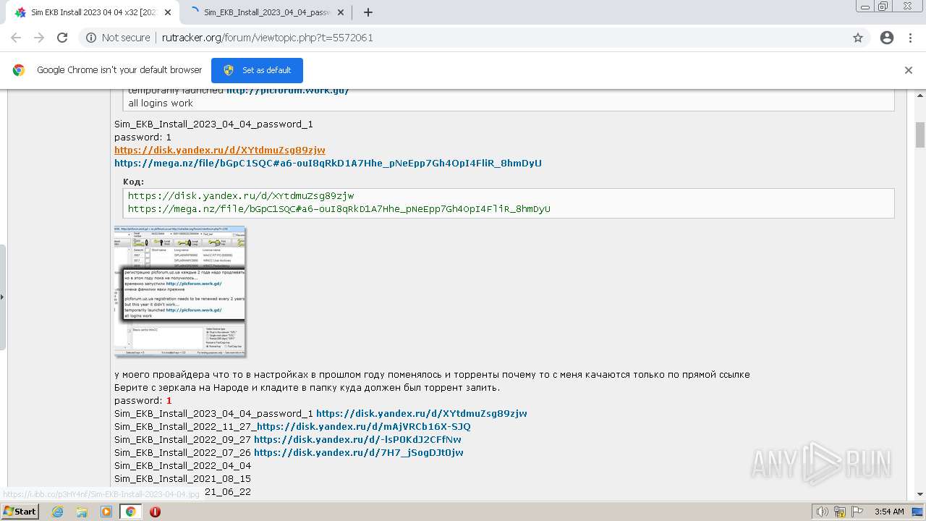This screenshot has width=926, height=521.
Task: Click the page scrollbar down arrow
Action: (920, 494)
